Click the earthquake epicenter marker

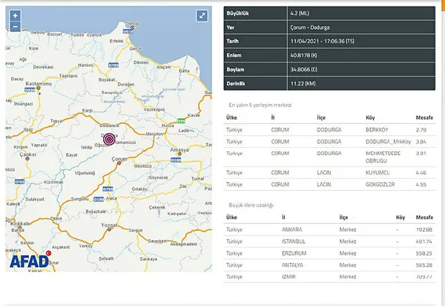coord(109,140)
